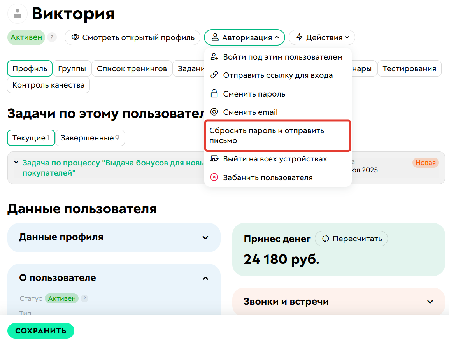Switch to the «Завершенные» tasks filter
Viewport: 449px width, 344px height.
90,138
